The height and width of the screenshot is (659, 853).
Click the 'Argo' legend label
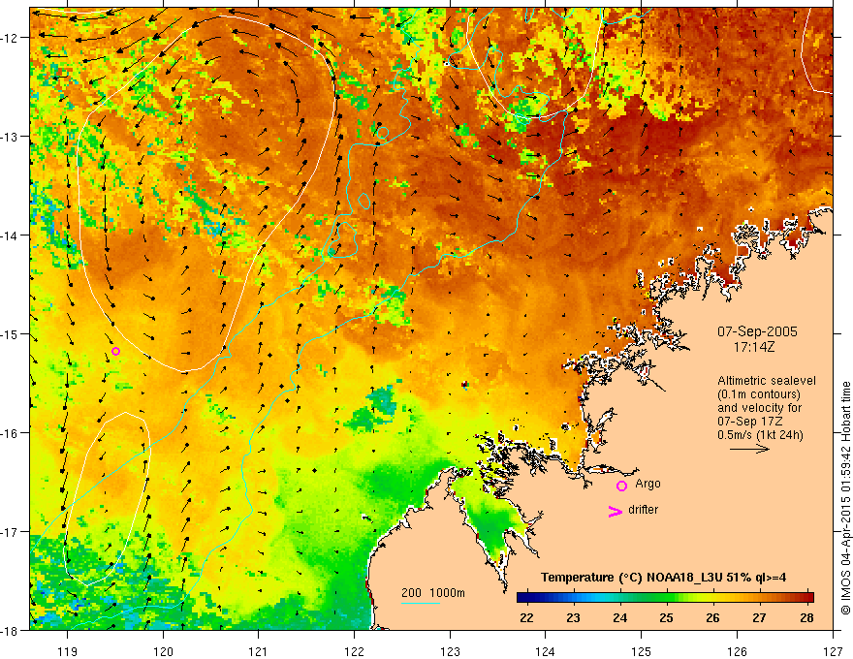[x=648, y=484]
